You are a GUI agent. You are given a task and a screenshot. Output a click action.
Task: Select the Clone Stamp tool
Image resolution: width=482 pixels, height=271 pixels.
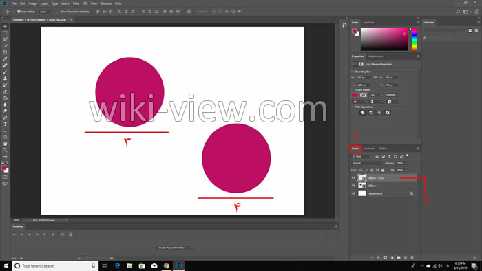click(5, 78)
